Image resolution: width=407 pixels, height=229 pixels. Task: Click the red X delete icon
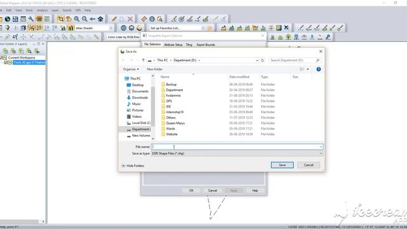click(130, 19)
